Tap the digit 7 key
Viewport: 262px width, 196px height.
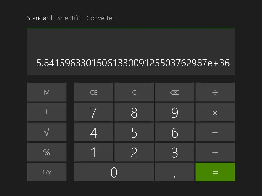pyautogui.click(x=94, y=112)
